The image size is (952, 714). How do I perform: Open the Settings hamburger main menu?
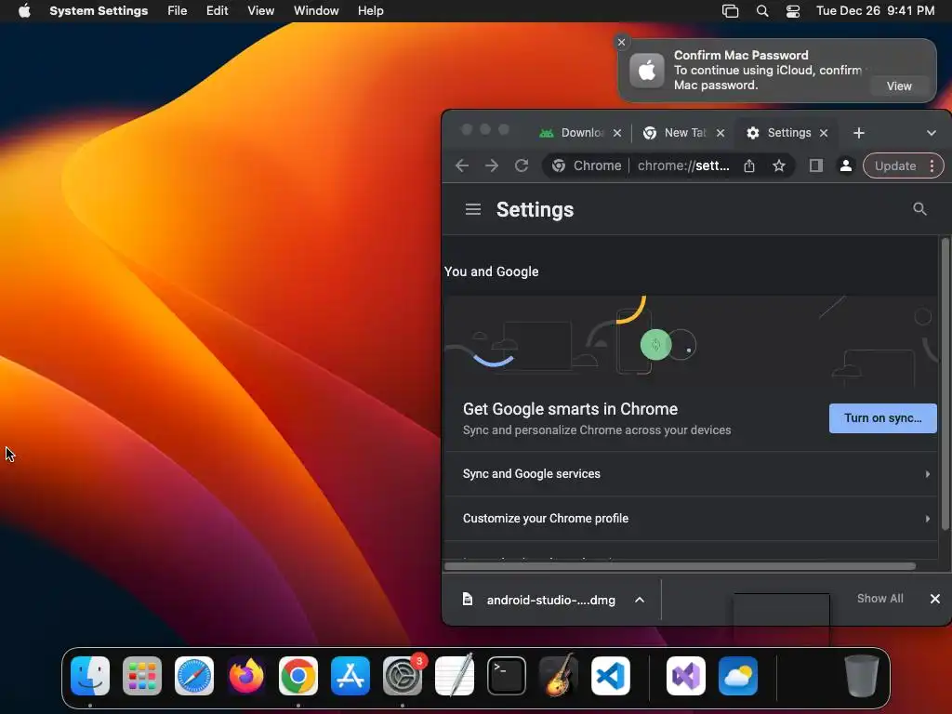pos(473,209)
